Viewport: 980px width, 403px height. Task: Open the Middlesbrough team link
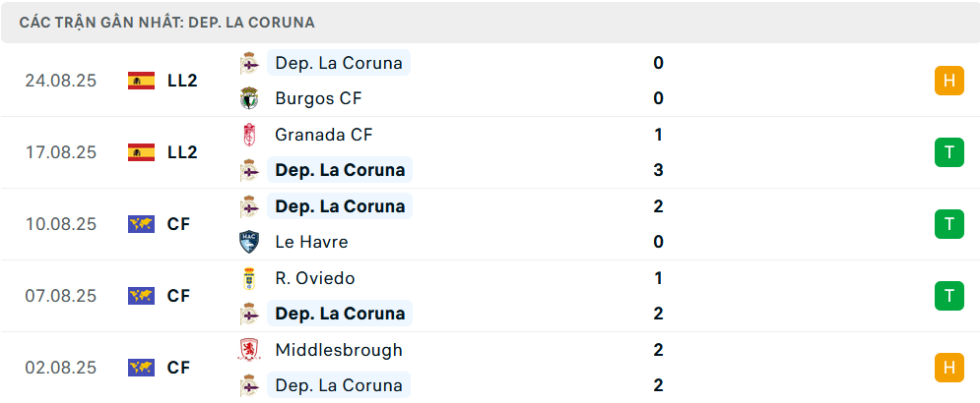click(339, 350)
